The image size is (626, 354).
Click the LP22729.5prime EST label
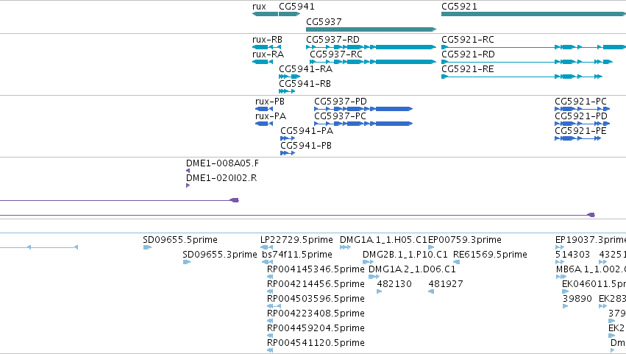point(296,240)
